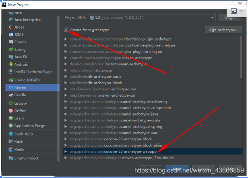
Task: Select Empty Project label
Action: coord(26,158)
